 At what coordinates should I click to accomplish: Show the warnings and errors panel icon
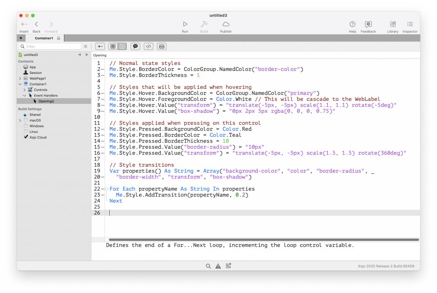click(x=218, y=266)
